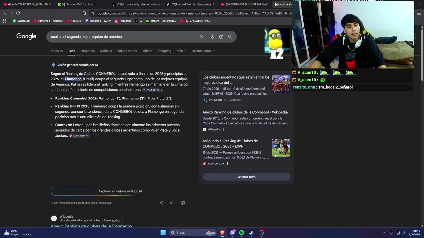The height and width of the screenshot is (238, 424).
Task: Expand the Más dropdown
Action: pyautogui.click(x=181, y=51)
